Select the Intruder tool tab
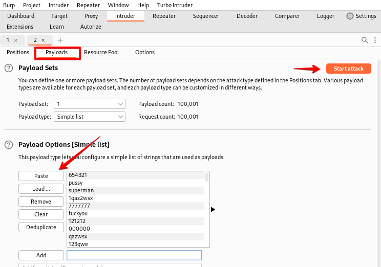This screenshot has width=381, height=267. coord(125,16)
